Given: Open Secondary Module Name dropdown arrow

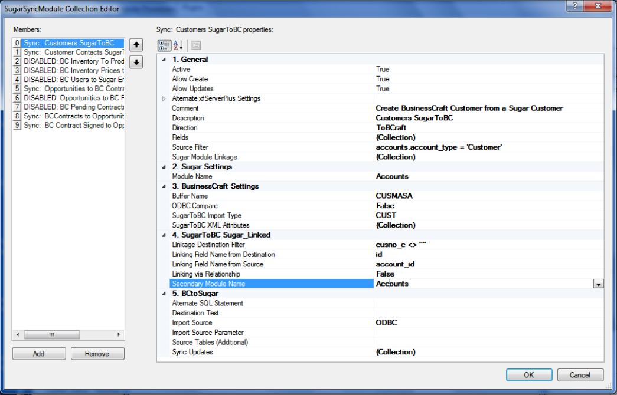Looking at the screenshot, I should [598, 284].
